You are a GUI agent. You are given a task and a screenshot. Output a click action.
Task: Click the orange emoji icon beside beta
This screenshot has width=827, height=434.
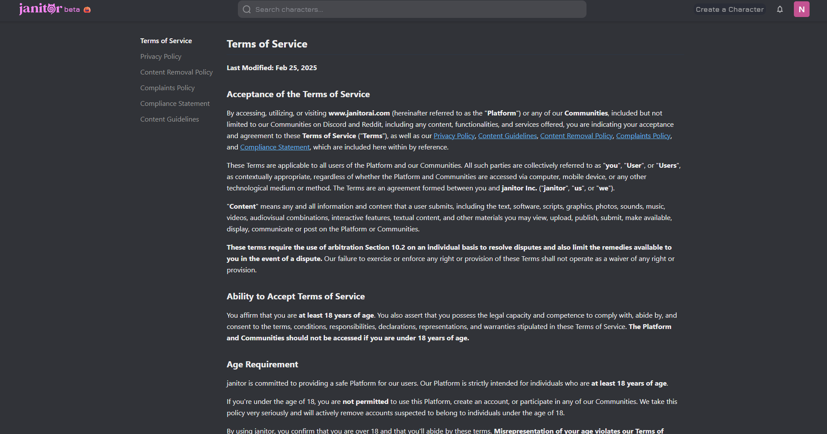click(x=87, y=10)
